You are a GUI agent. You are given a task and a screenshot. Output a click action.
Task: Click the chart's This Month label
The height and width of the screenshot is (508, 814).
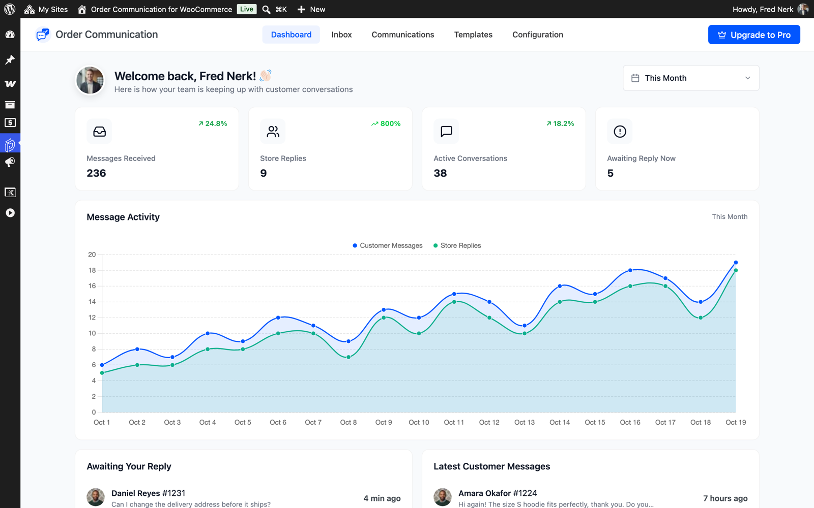coord(730,216)
